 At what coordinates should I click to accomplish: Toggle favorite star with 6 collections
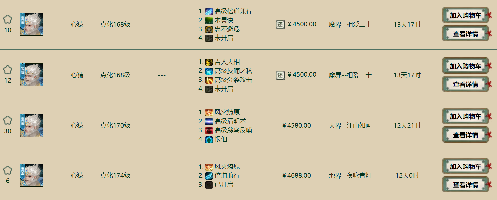8,170
